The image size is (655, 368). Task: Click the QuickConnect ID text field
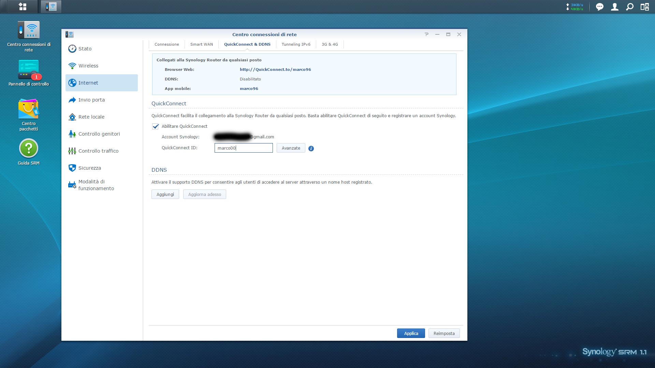243,148
